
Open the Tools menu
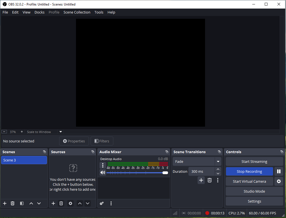pos(99,12)
